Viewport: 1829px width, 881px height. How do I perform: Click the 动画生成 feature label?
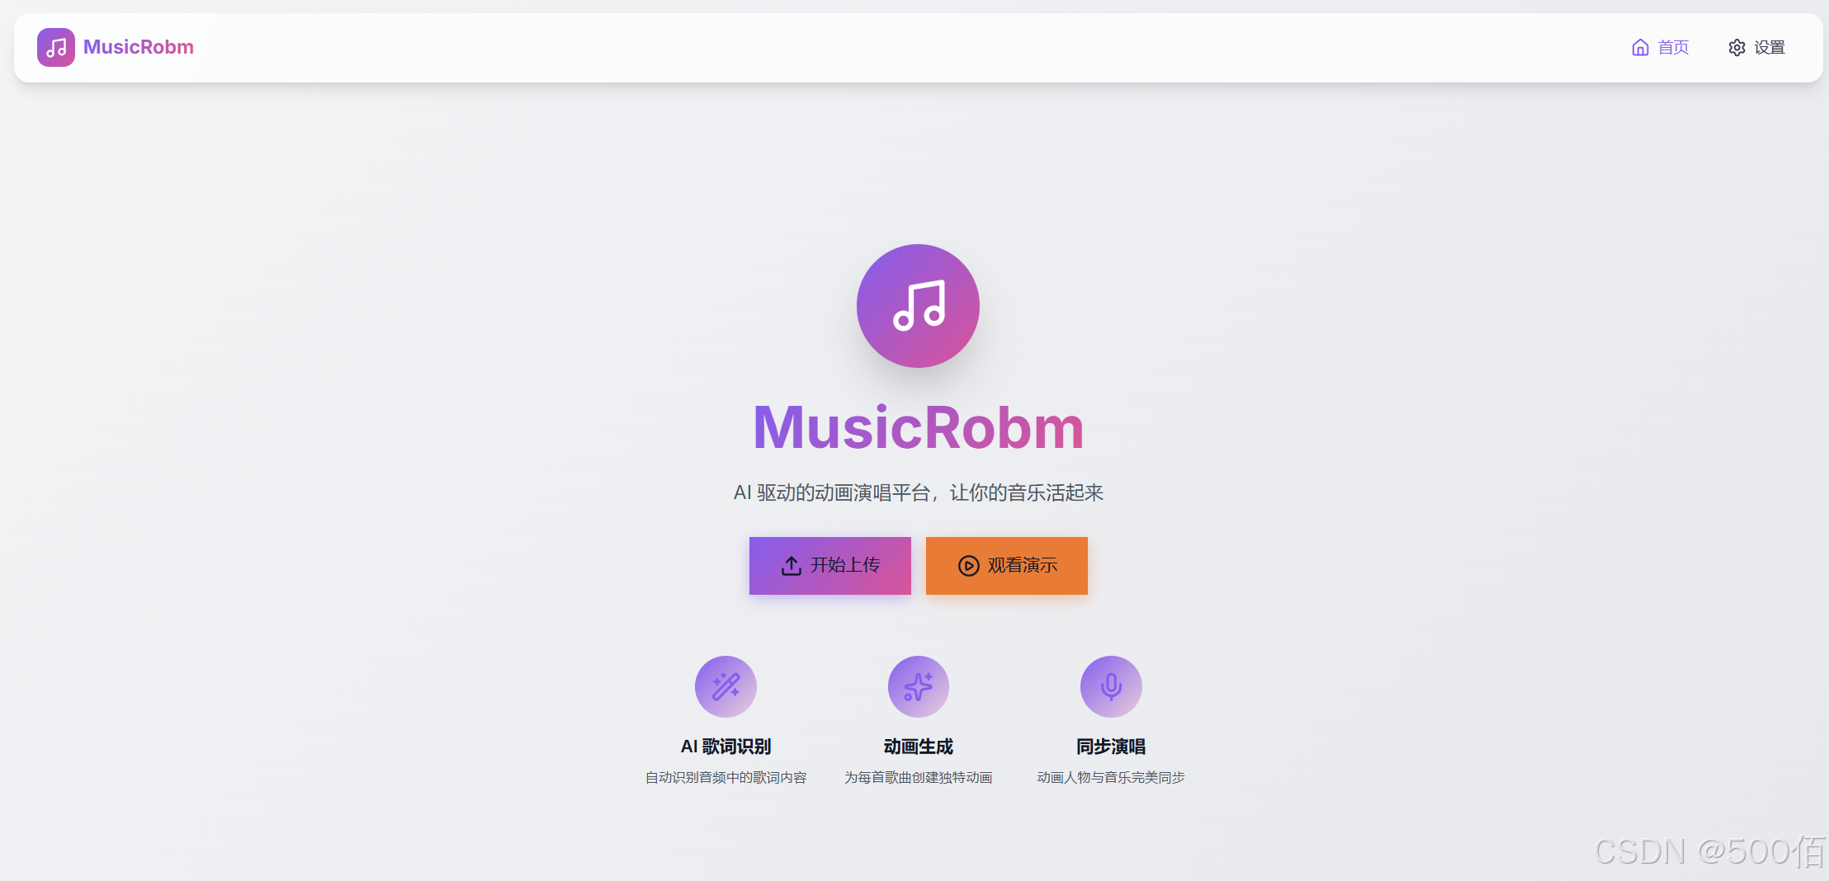coord(918,746)
